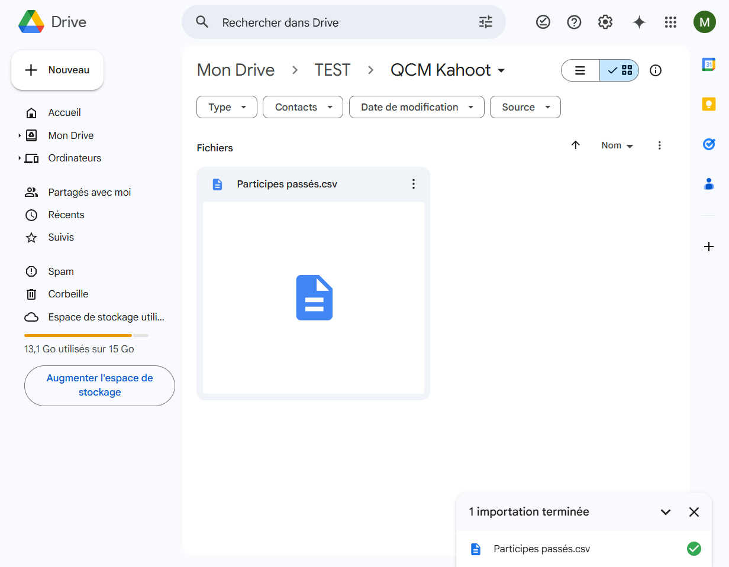Click green check of completed upload
729x567 pixels.
(x=694, y=549)
